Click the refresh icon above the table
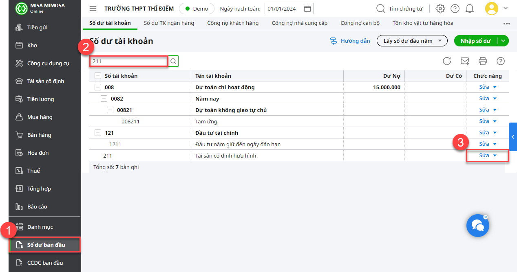This screenshot has height=272, width=517. [447, 61]
